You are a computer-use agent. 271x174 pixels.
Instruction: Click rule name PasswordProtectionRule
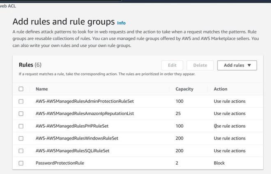[60, 163]
